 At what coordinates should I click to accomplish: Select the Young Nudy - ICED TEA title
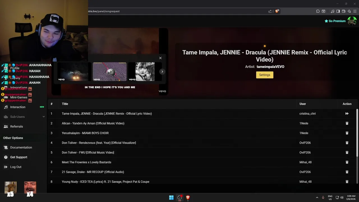tap(105, 182)
